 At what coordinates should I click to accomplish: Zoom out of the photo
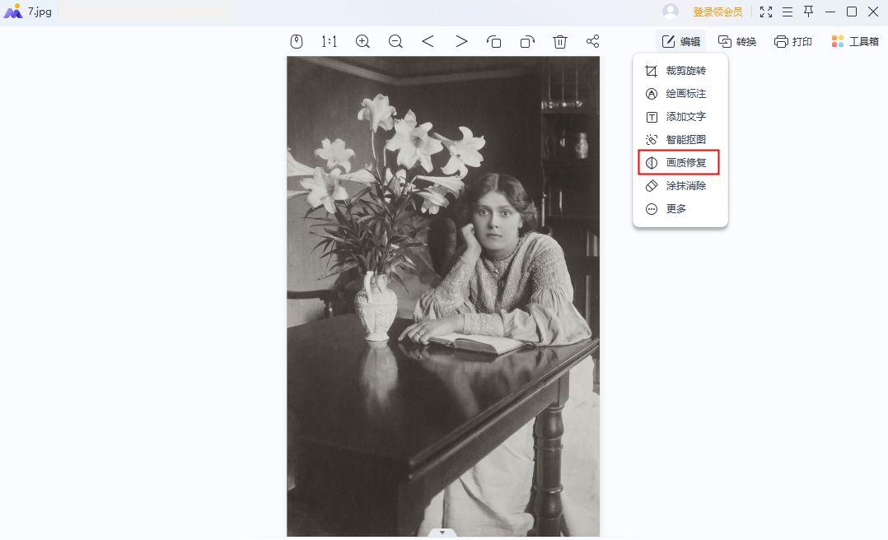(x=395, y=41)
